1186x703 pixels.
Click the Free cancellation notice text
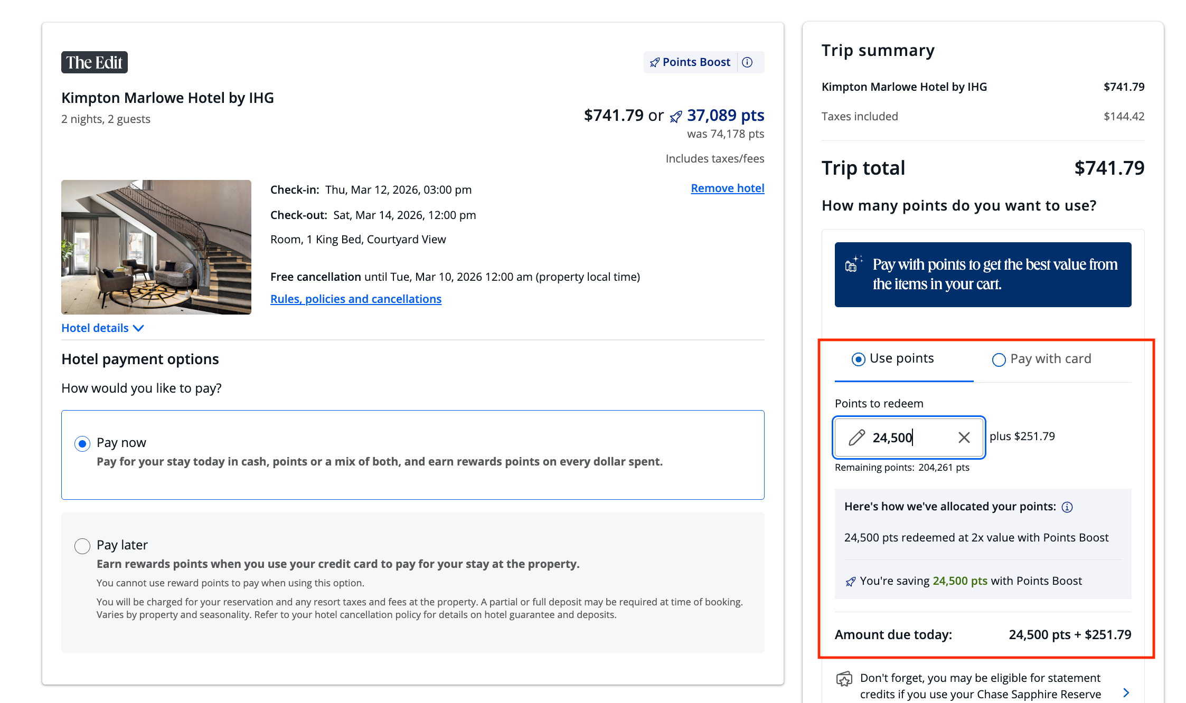(455, 277)
